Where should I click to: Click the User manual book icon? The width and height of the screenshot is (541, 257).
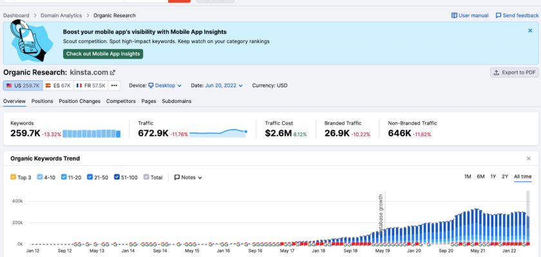tap(455, 15)
